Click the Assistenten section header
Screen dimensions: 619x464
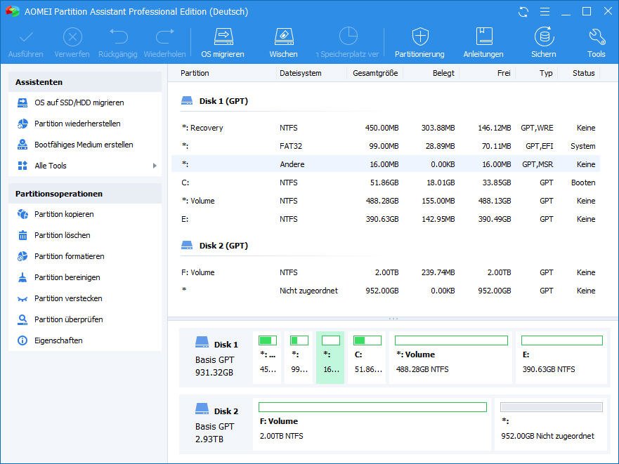39,82
